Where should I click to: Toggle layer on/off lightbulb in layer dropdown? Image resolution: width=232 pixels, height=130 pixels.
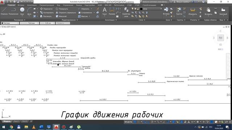(x=132, y=9)
